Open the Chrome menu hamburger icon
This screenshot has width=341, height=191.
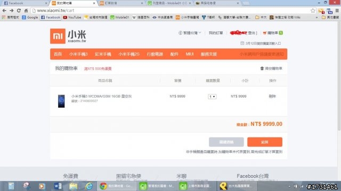coord(337,11)
